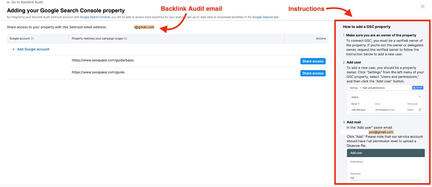This screenshot has width=432, height=187.
Task: Click the Name column sort arrow
Action: pyautogui.click(x=359, y=104)
